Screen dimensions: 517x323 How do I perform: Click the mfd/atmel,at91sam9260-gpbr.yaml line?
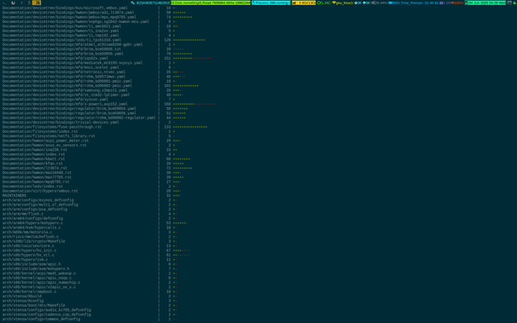[x=73, y=44]
